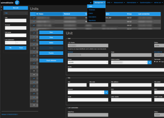Add a network using plus button
The height and width of the screenshot is (118, 164).
coord(106,93)
